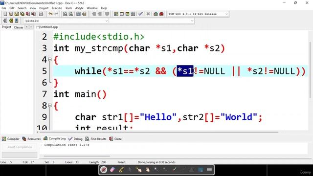Screen dimensions: 313x176
Task: Open Profile analysis chart icon
Action: (156, 14)
